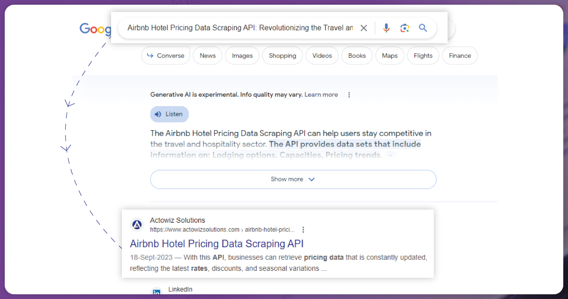Click the Actowiz Solutions site name
This screenshot has height=299, width=568.
178,220
